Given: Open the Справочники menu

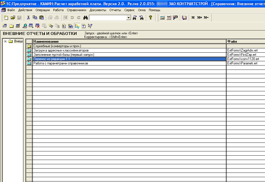Looking at the screenshot, I should (77, 10).
